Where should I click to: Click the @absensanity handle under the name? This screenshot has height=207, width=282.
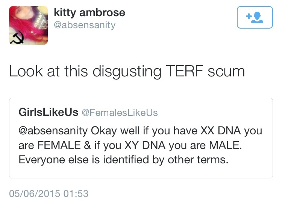(85, 25)
